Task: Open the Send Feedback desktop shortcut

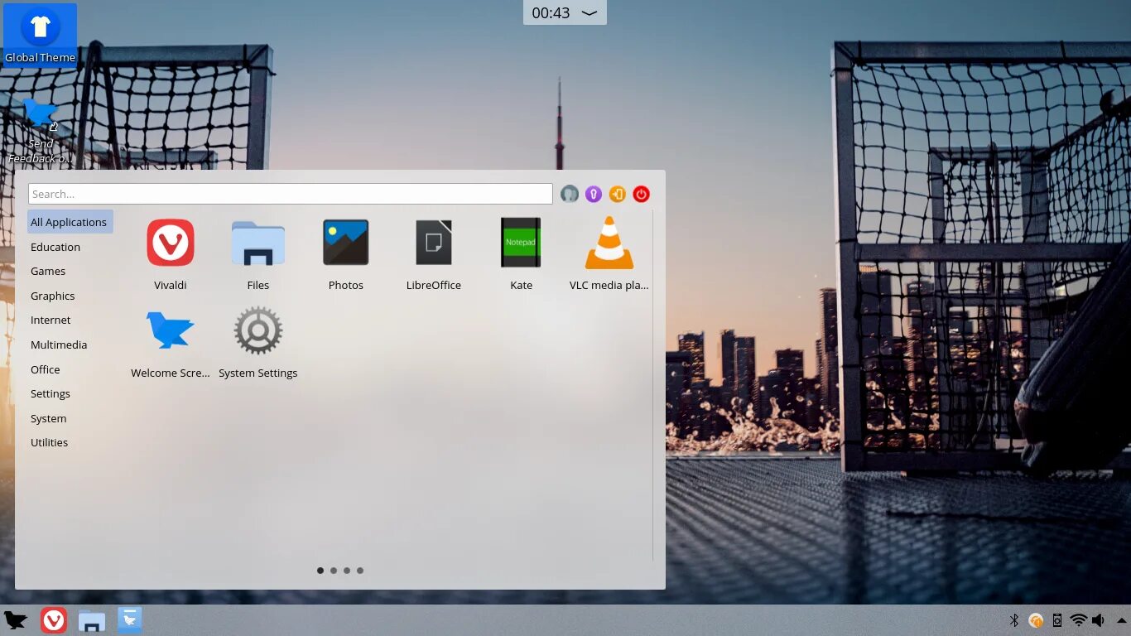Action: click(40, 116)
